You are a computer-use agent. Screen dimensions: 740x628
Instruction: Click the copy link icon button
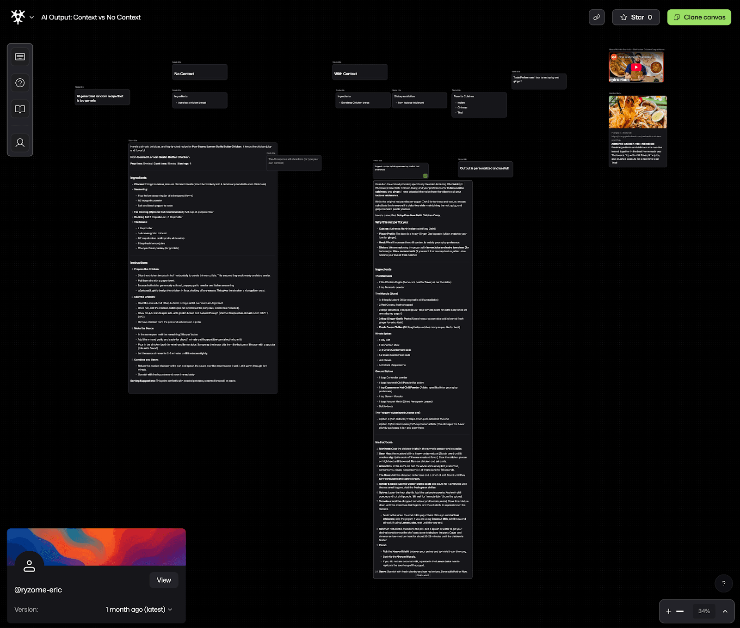click(x=597, y=17)
